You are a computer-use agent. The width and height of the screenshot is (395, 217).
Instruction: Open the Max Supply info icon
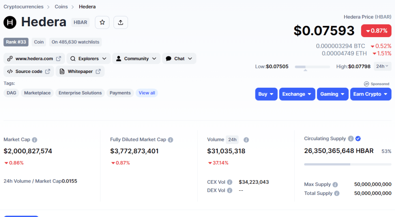pos(335,185)
